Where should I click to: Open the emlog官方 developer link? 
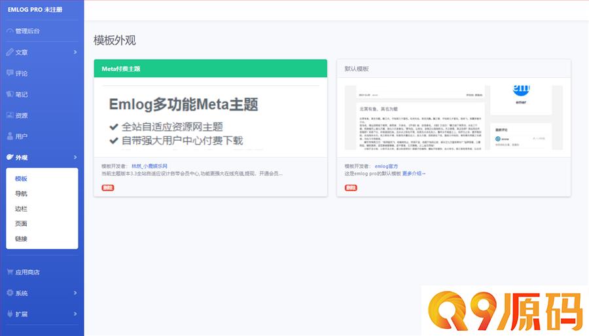pos(386,166)
